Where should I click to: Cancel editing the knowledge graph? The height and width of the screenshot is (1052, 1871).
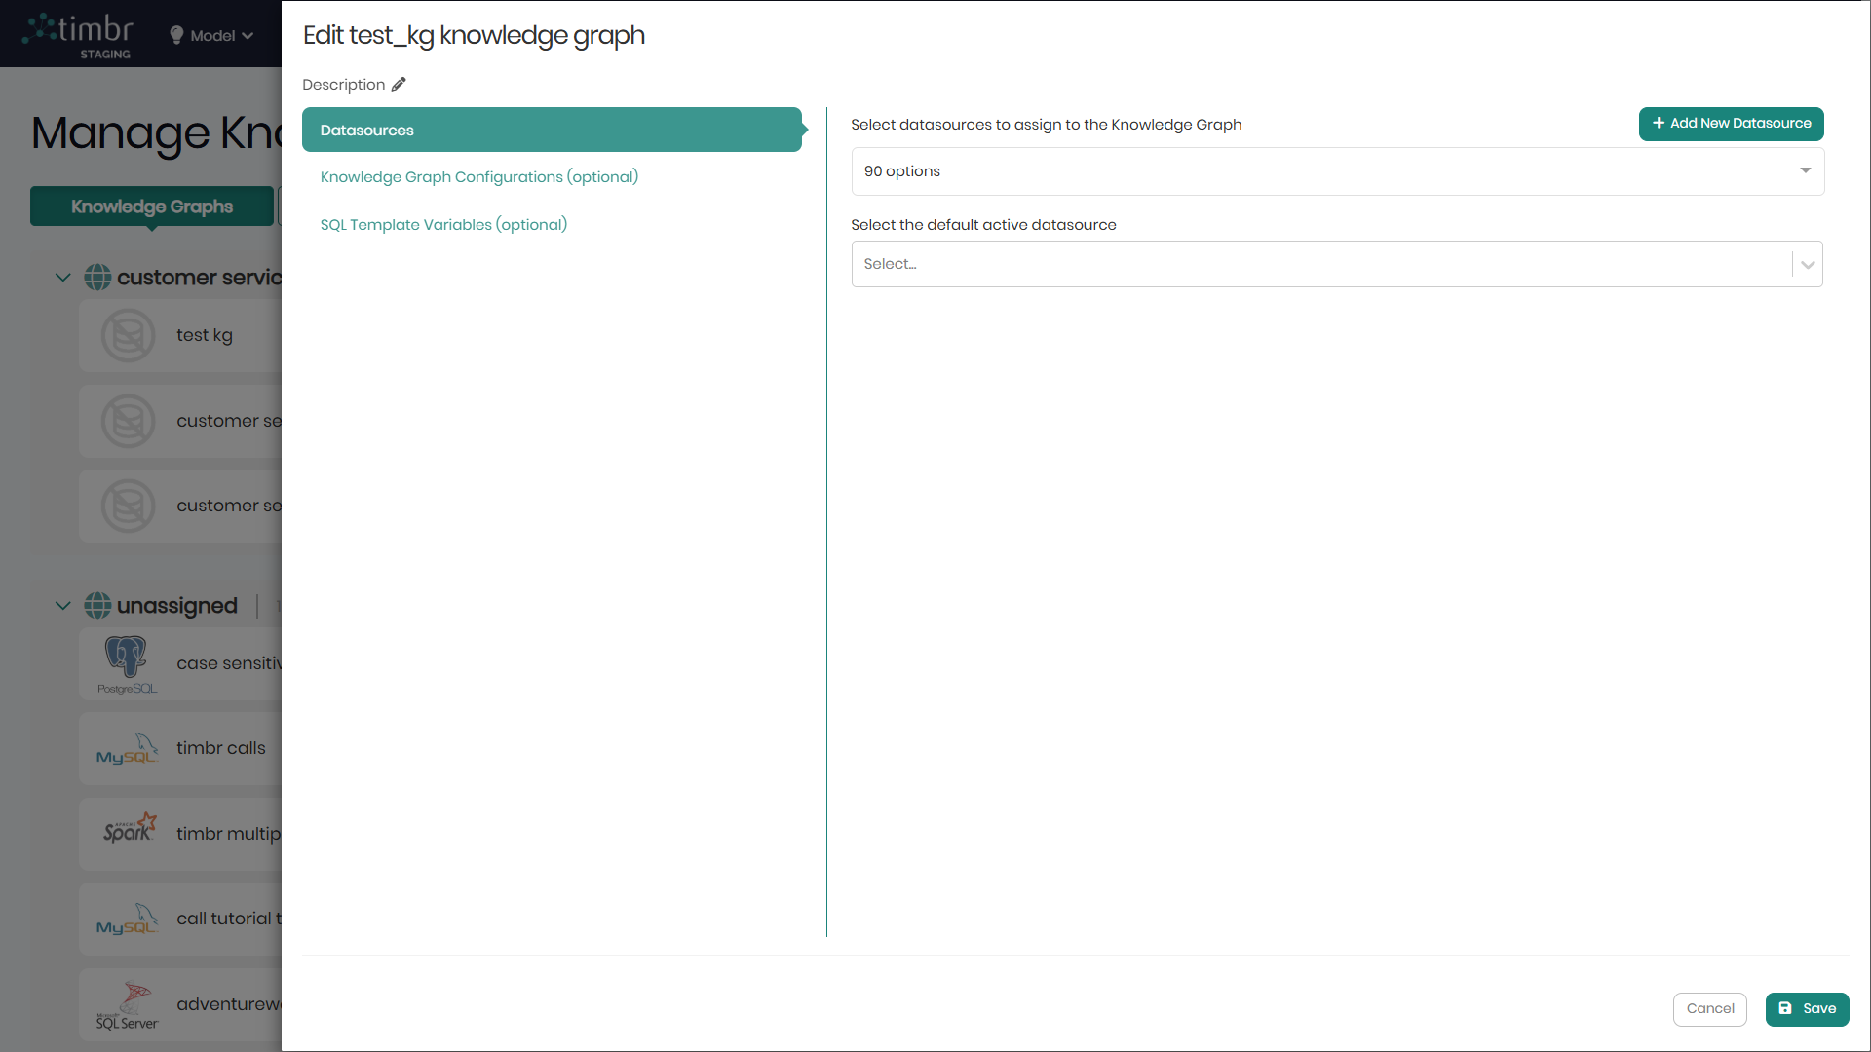click(x=1709, y=1009)
